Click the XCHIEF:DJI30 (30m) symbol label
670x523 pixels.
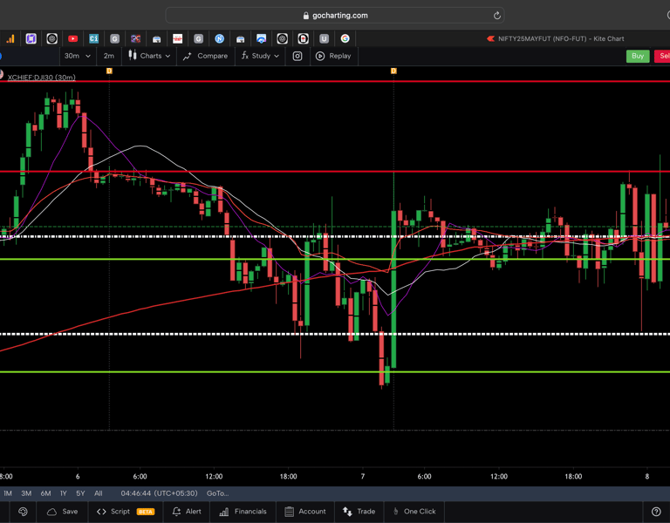click(42, 78)
